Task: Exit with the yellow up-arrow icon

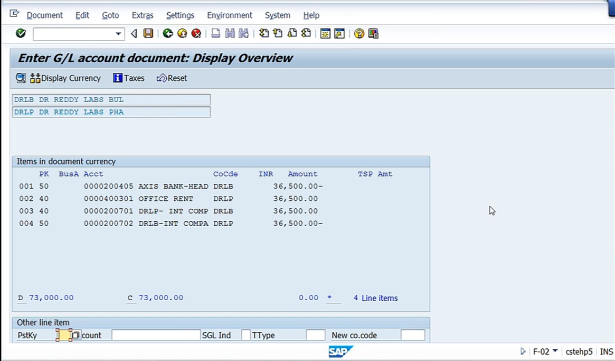Action: [x=182, y=33]
